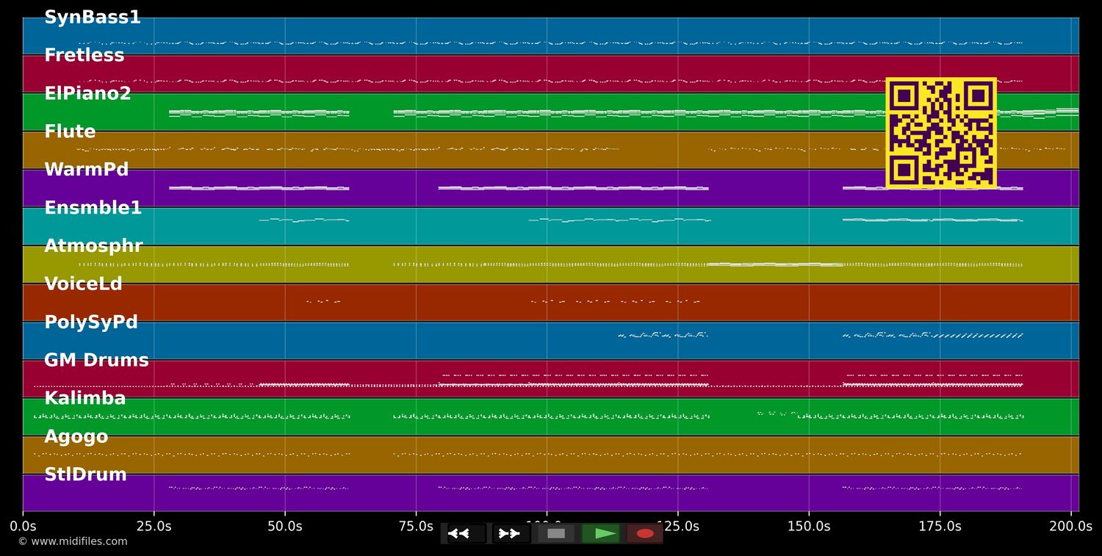
Task: Pick the GM Drums track label
Action: pos(96,361)
